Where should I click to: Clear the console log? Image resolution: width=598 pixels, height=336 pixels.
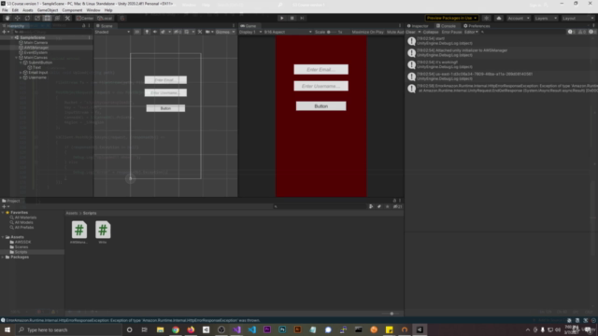tap(410, 32)
